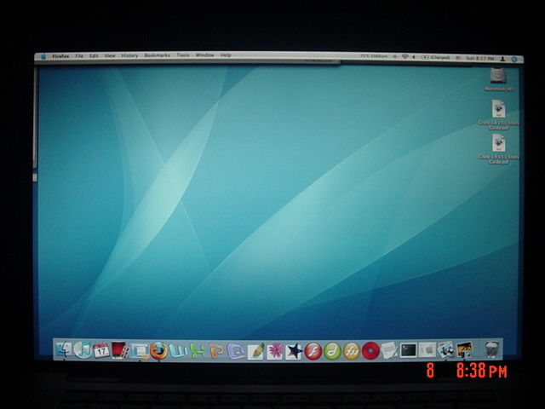Screen dimensions: 545x409
Task: Open the screen window app next to Photo Booth
Action: click(x=140, y=351)
